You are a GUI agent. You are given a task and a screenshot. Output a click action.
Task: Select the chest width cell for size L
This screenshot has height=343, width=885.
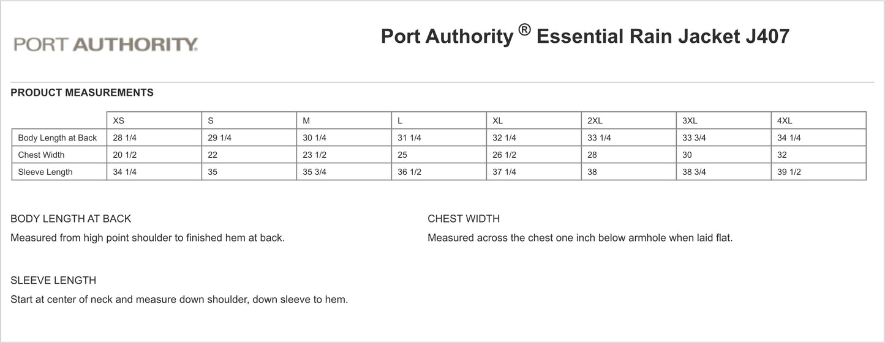click(402, 155)
